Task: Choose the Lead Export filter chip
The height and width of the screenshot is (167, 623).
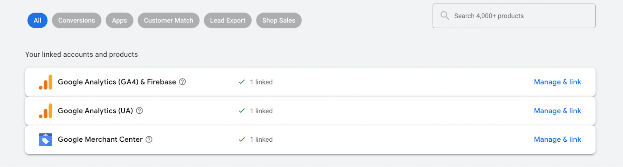Action: [228, 21]
